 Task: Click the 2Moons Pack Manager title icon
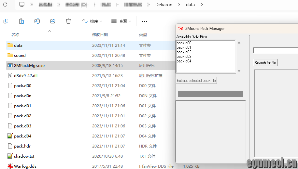tap(181, 29)
